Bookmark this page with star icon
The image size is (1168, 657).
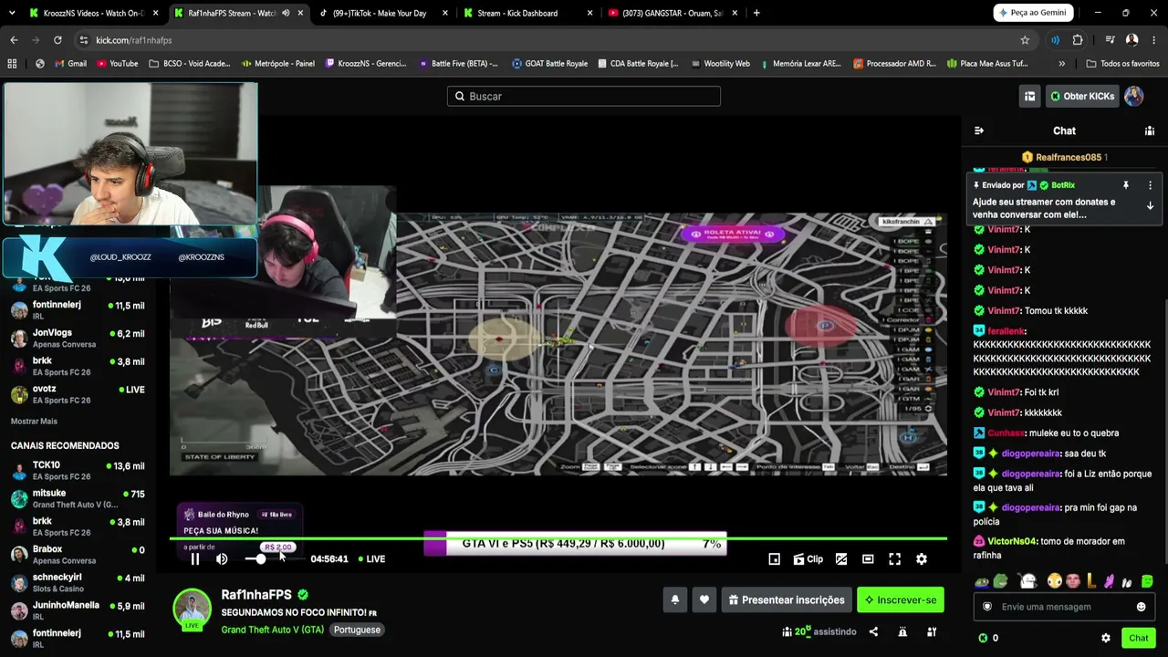coord(1025,40)
